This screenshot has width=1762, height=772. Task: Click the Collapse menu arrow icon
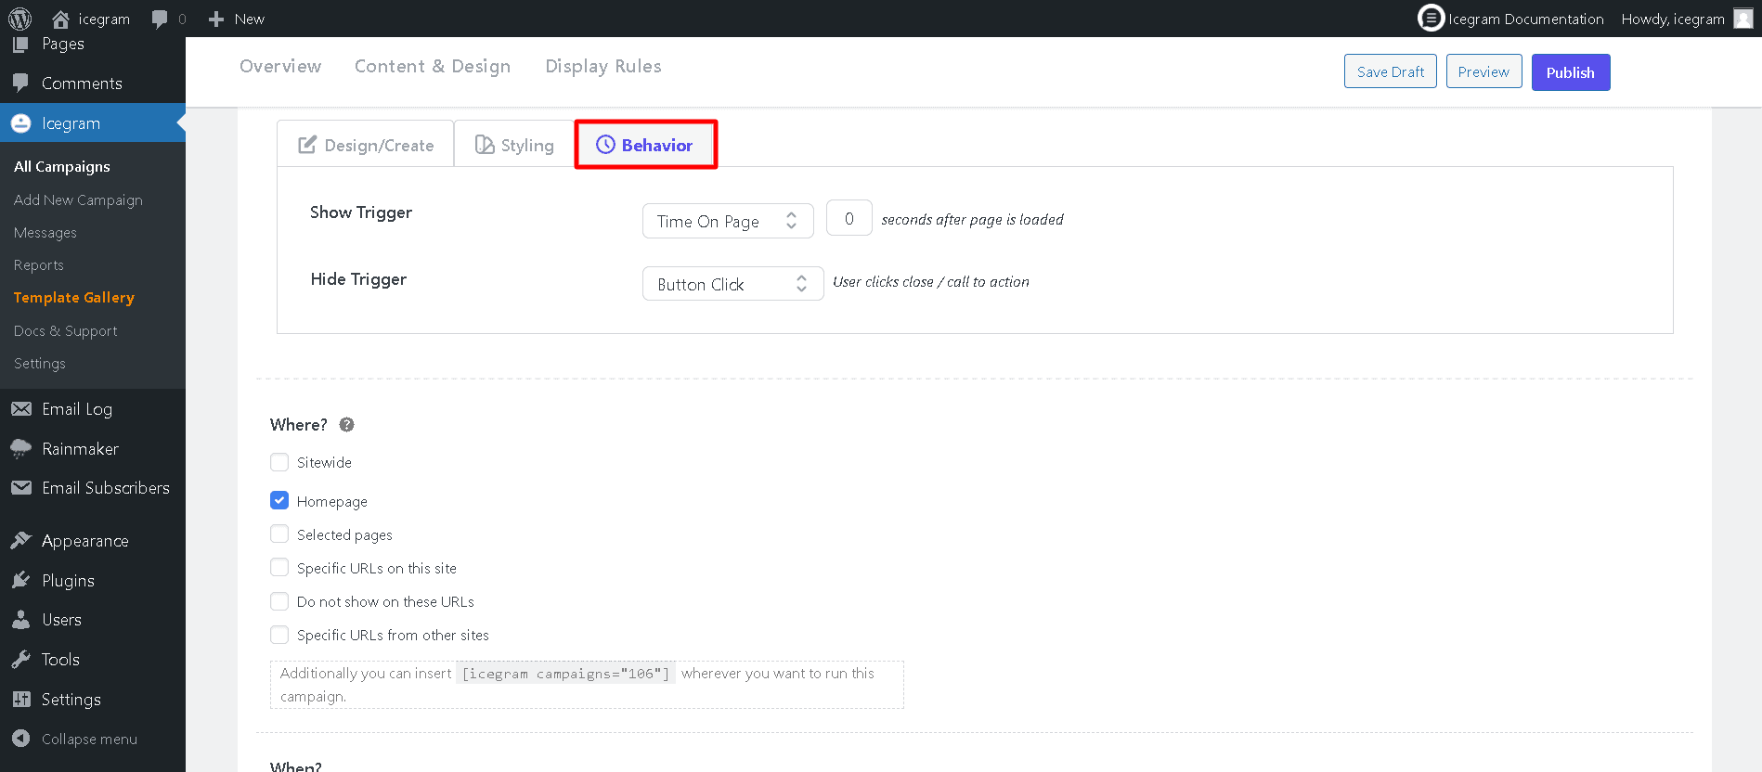(20, 739)
